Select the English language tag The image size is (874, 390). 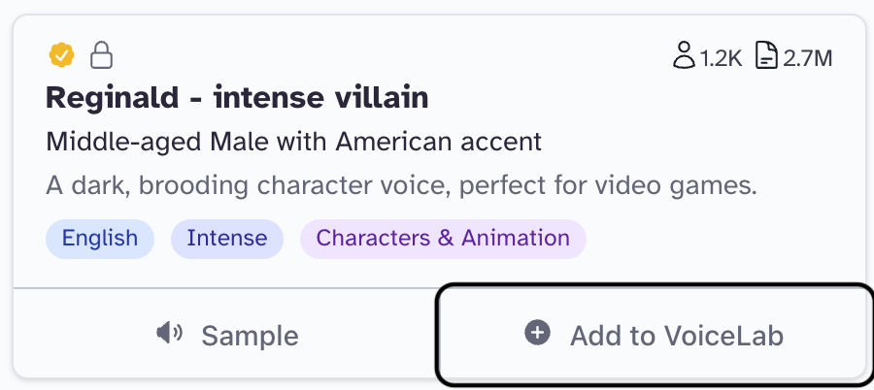point(99,238)
